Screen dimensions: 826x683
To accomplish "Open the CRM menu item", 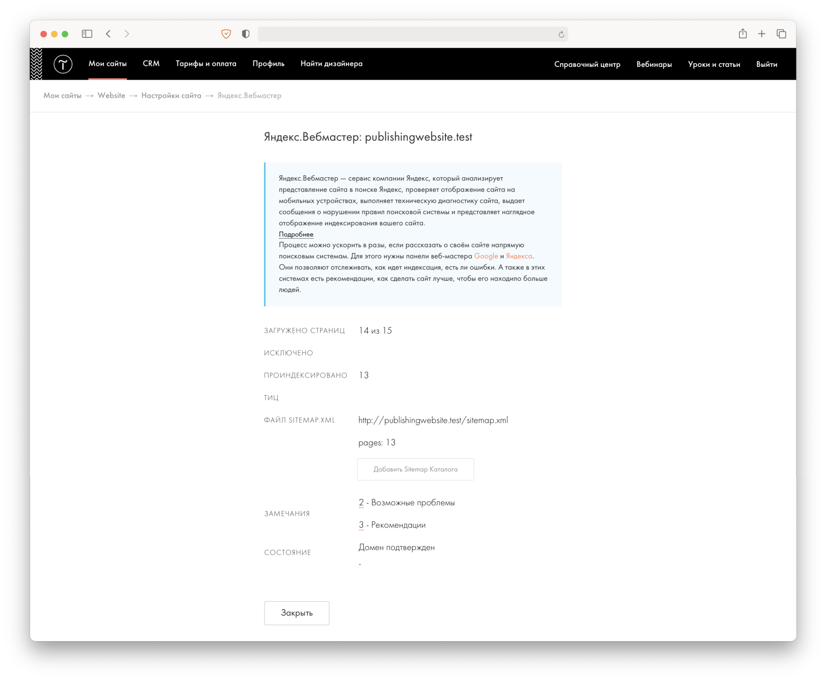I will tap(151, 63).
